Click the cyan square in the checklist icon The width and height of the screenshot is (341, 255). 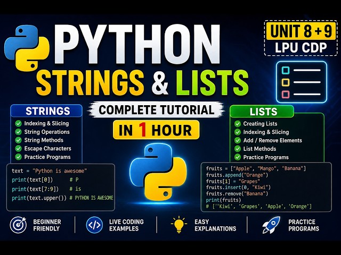[286, 70]
